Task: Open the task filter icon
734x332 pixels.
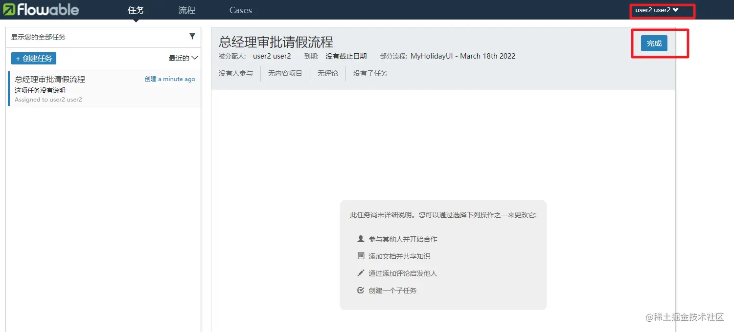Action: point(192,37)
